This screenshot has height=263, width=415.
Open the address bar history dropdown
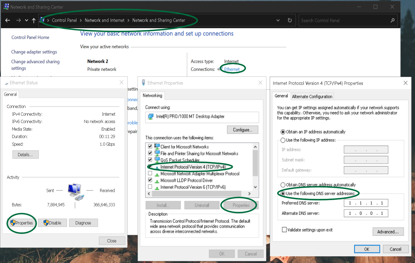tap(278, 20)
